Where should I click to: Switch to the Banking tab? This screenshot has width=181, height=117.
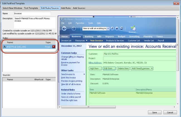point(89,36)
